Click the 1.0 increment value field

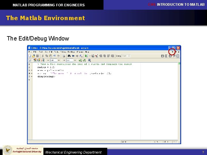tap(53, 60)
